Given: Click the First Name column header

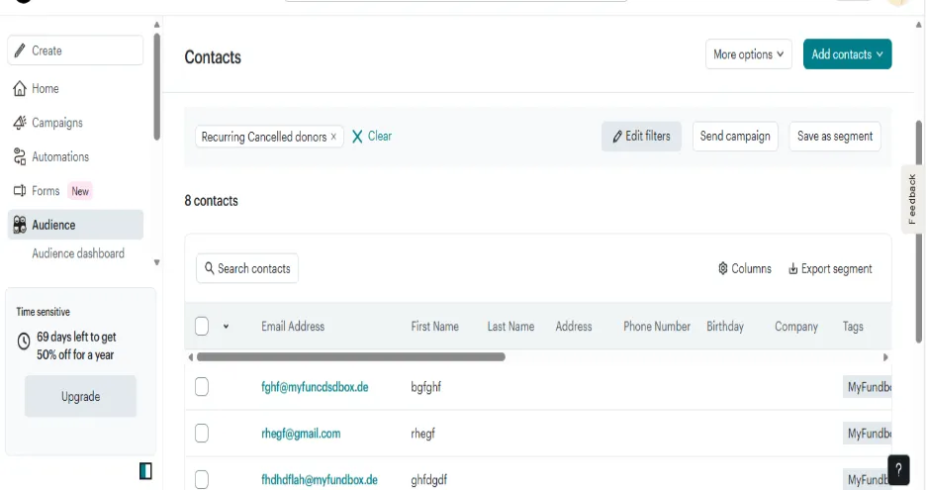Looking at the screenshot, I should (x=434, y=327).
